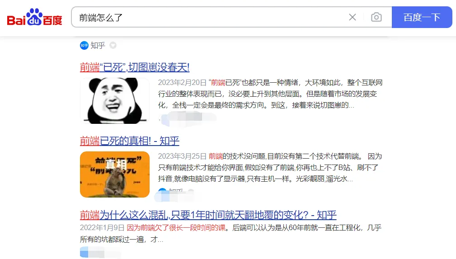The height and width of the screenshot is (259, 456).
Task: Open camera image search icon
Action: [376, 18]
